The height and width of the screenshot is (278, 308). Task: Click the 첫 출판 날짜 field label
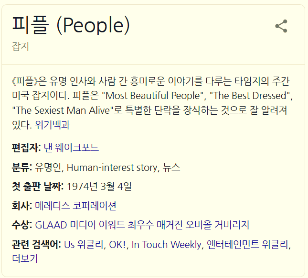[x=38, y=186]
